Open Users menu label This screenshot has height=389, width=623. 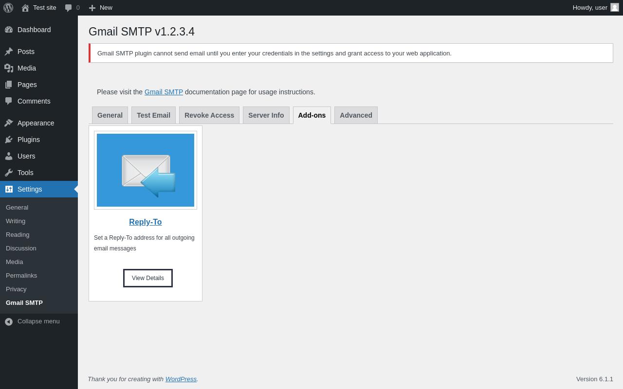pos(26,156)
